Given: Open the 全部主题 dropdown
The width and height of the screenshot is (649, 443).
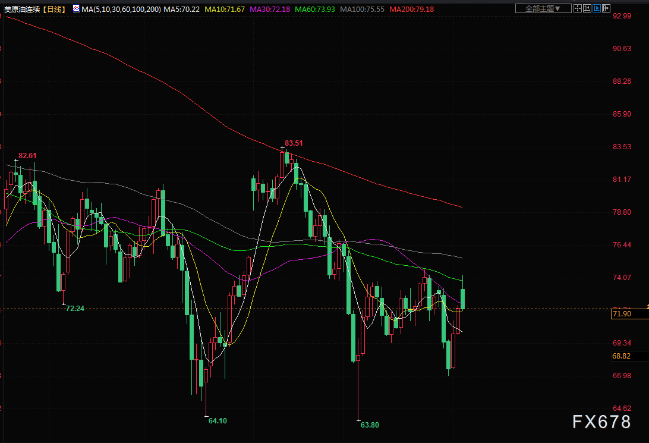Looking at the screenshot, I should coord(543,9).
